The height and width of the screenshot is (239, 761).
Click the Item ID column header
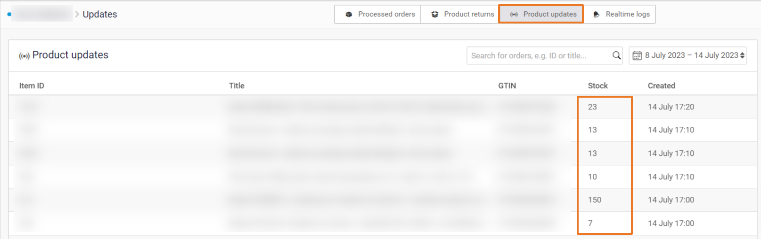tap(32, 85)
